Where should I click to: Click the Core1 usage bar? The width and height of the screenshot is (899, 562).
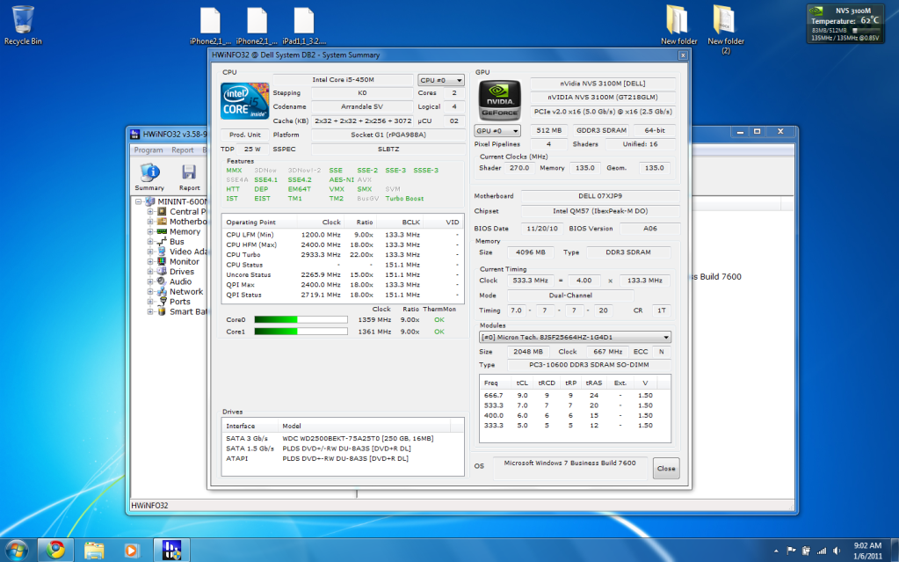301,332
